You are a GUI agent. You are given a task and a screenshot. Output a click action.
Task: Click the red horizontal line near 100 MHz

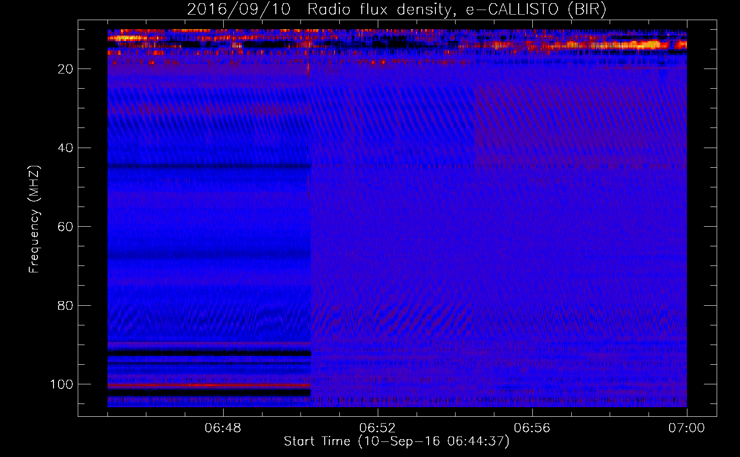tap(209, 386)
